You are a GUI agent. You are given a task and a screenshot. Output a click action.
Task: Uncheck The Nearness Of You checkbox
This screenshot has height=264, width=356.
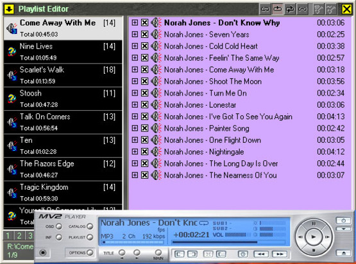pos(144,175)
